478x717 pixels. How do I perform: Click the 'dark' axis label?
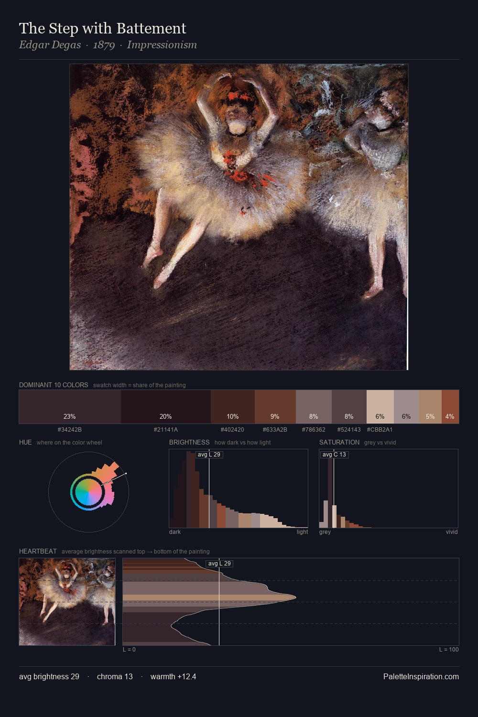tap(175, 532)
